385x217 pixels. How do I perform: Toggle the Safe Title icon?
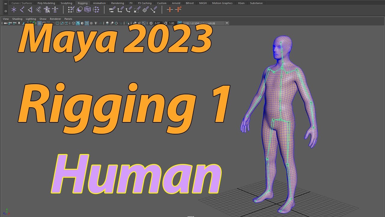coord(66,23)
